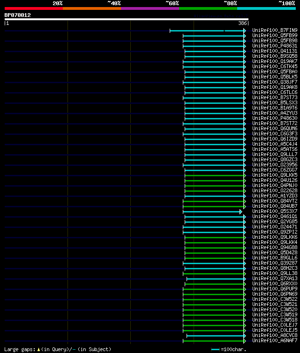This screenshot has width=300, height=353.
Task: Select the UniRef100_A6NAF7 entry
Action: [x=275, y=341]
